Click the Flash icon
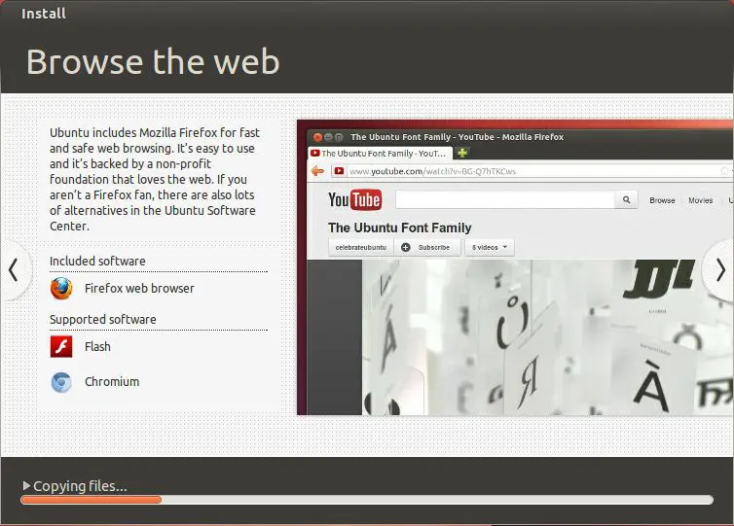The width and height of the screenshot is (734, 526). [61, 346]
